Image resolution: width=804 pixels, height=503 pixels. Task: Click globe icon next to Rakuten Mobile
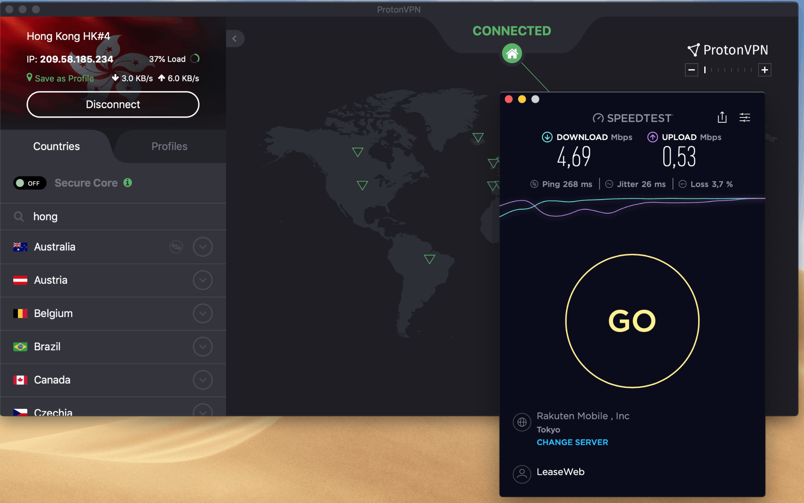(522, 422)
